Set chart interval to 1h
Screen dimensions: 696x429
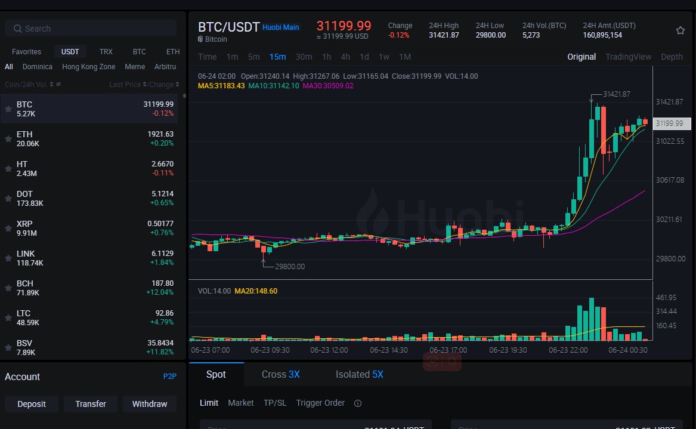click(326, 57)
